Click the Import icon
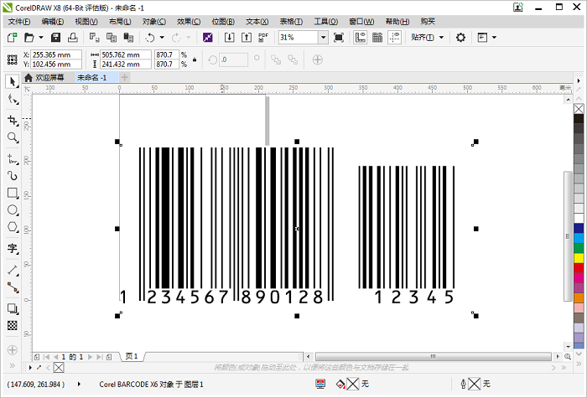This screenshot has height=398, width=587. tap(229, 38)
